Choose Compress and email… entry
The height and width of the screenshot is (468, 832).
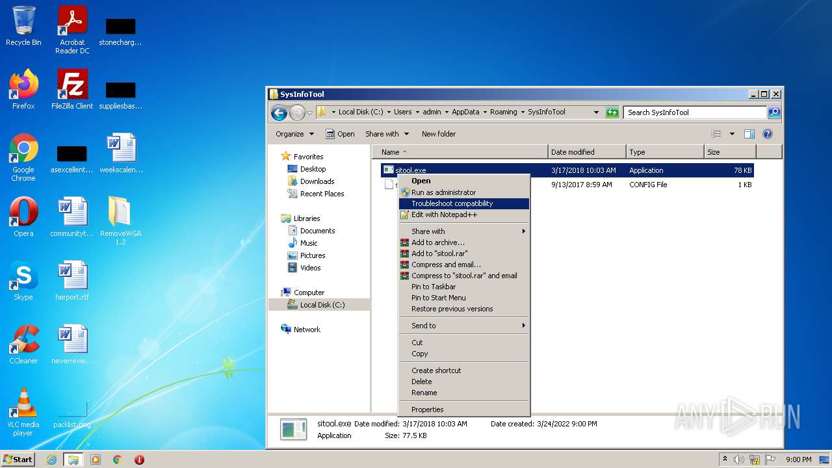pyautogui.click(x=464, y=265)
